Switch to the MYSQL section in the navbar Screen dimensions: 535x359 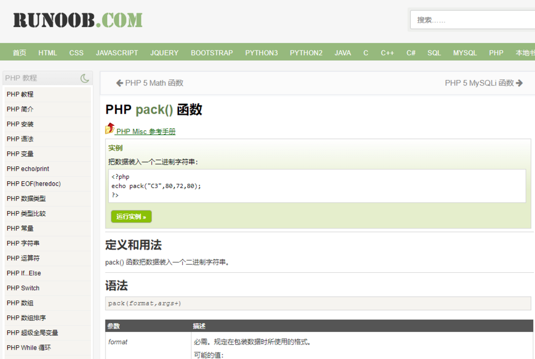(x=464, y=52)
